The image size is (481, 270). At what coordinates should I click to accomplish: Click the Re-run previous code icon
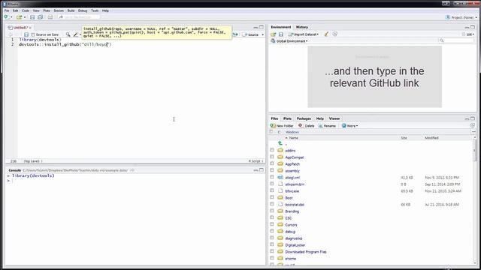pos(235,34)
